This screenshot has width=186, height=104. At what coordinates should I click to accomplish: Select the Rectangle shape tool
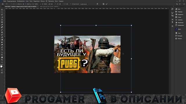2,55
